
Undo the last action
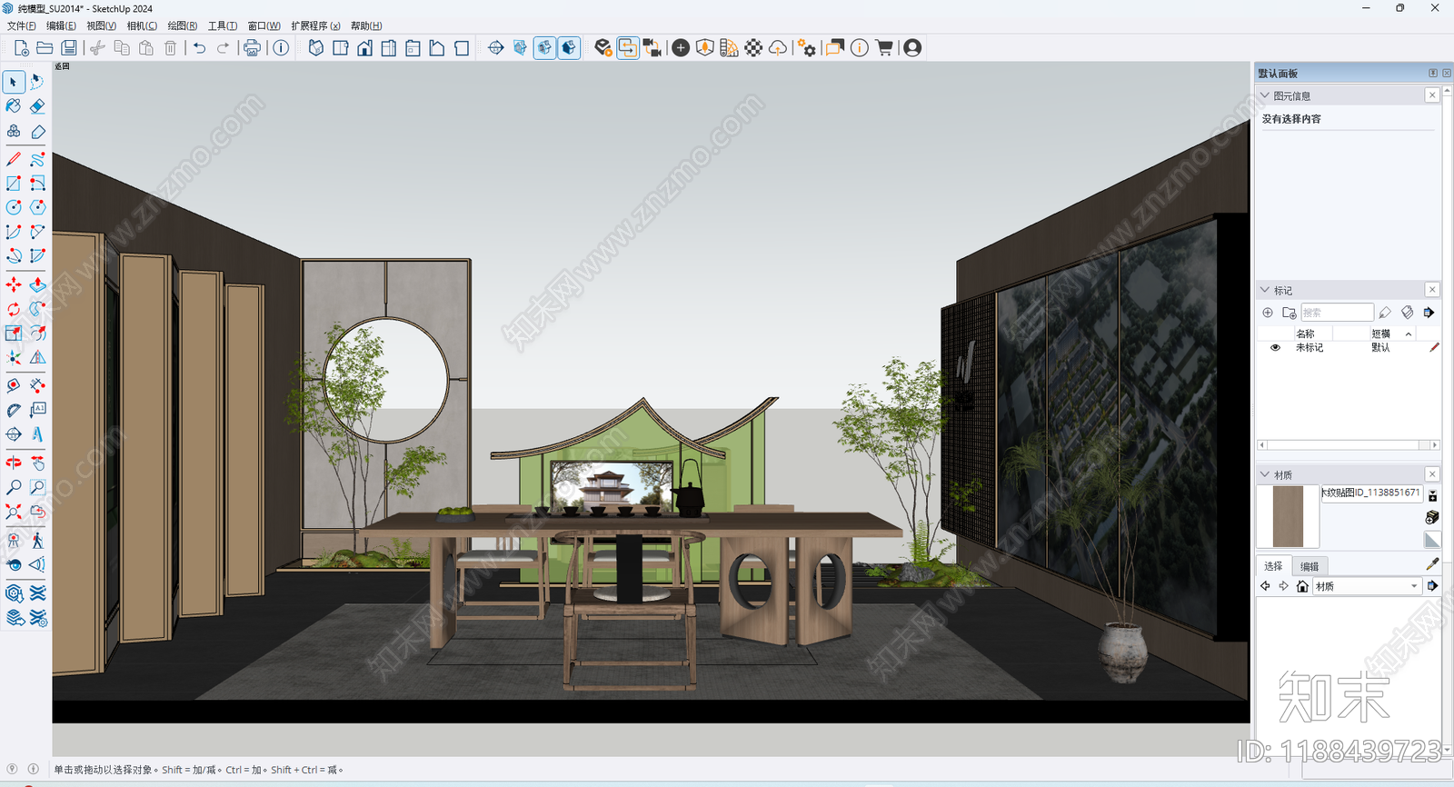[x=199, y=48]
